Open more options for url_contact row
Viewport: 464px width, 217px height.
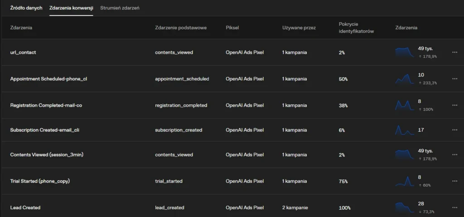pos(454,52)
